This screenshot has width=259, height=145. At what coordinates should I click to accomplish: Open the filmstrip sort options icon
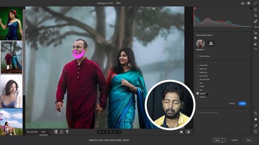(x=62, y=132)
